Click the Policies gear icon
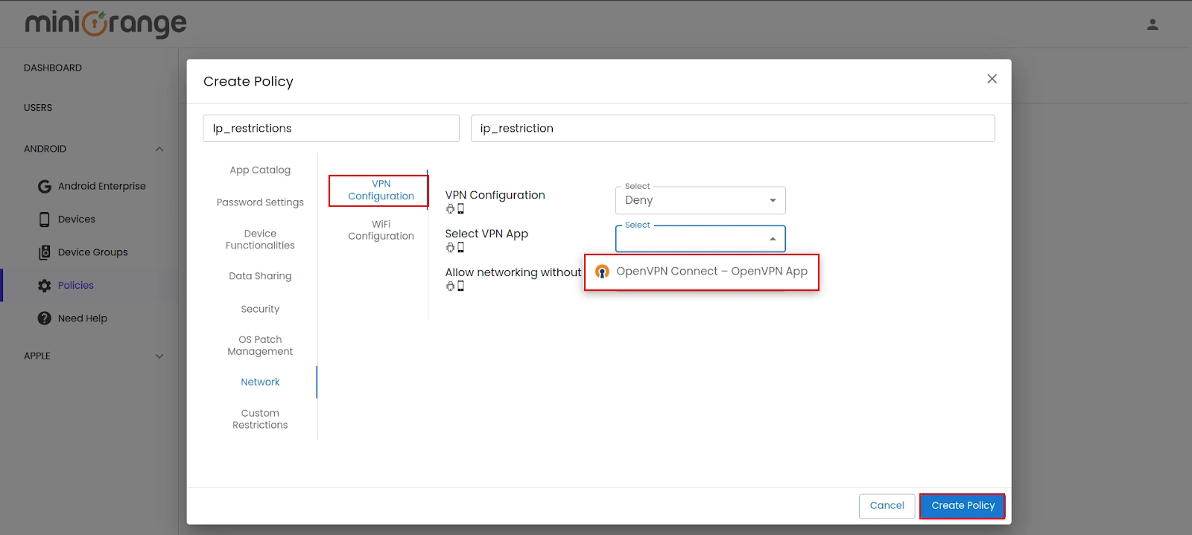The image size is (1192, 535). (x=45, y=286)
